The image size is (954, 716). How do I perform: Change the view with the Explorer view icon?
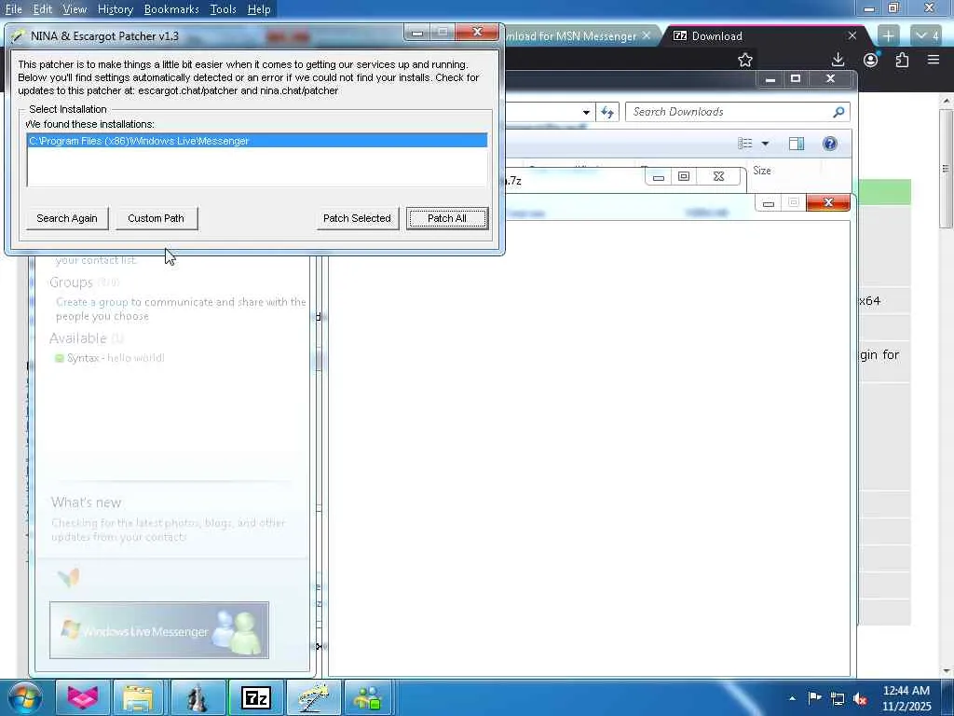745,144
